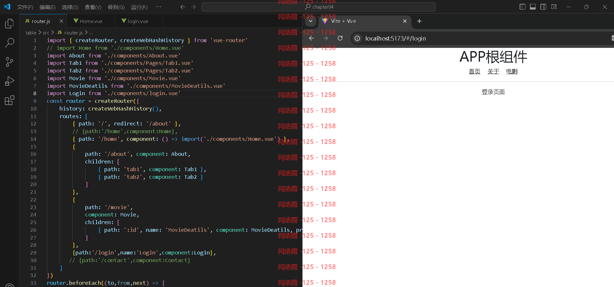Open the Source Control view

coord(10,62)
